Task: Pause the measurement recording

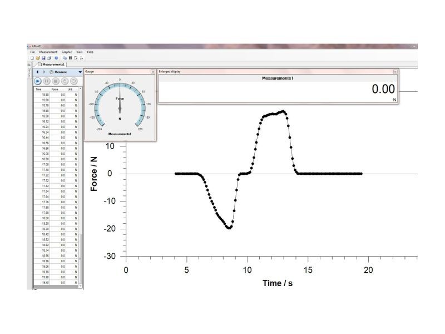Action: pyautogui.click(x=47, y=81)
